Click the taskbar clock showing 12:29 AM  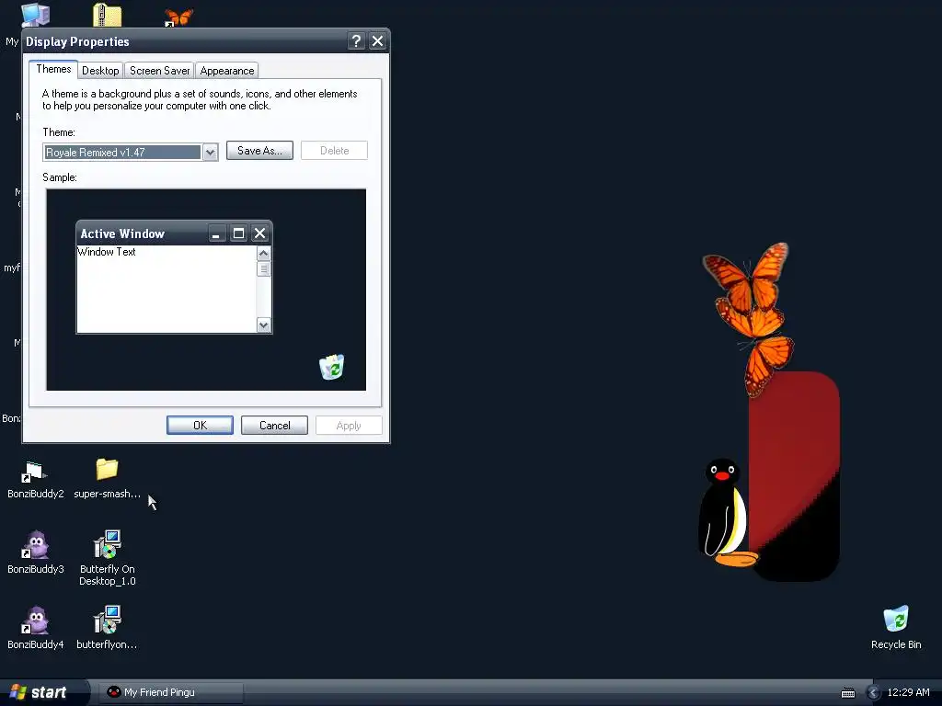(908, 692)
